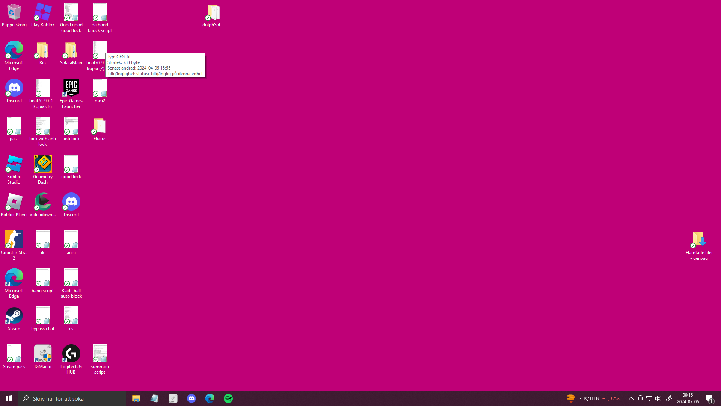Screen dimensions: 721x406
Task: Select the final70-90_1 - kopia.cfg file
Action: [42, 94]
